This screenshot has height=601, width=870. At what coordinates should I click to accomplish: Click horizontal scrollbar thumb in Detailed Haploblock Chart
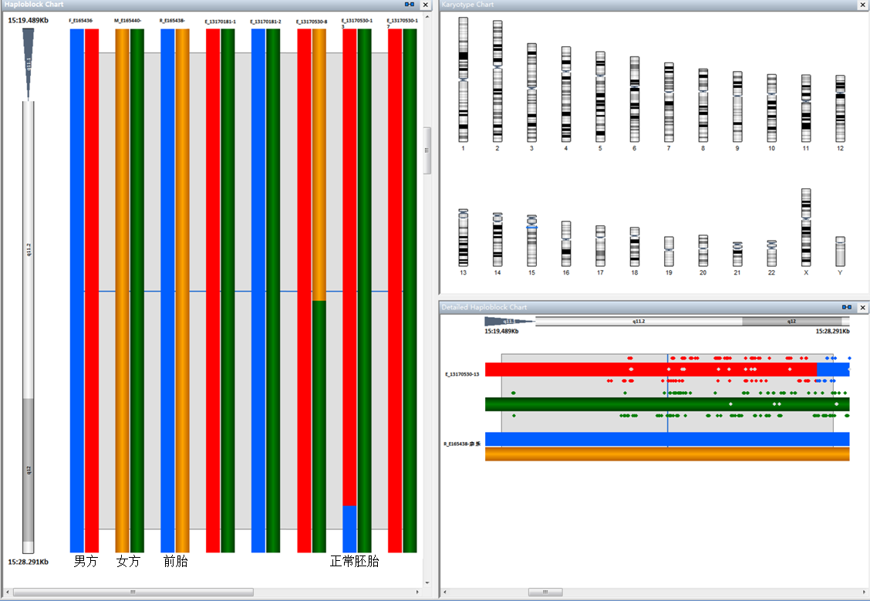tap(544, 593)
